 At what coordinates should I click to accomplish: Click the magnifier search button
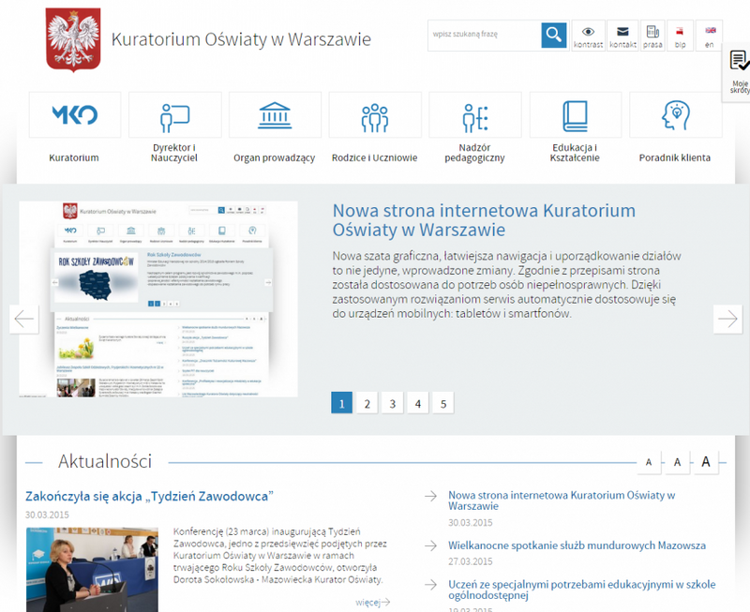click(x=554, y=36)
